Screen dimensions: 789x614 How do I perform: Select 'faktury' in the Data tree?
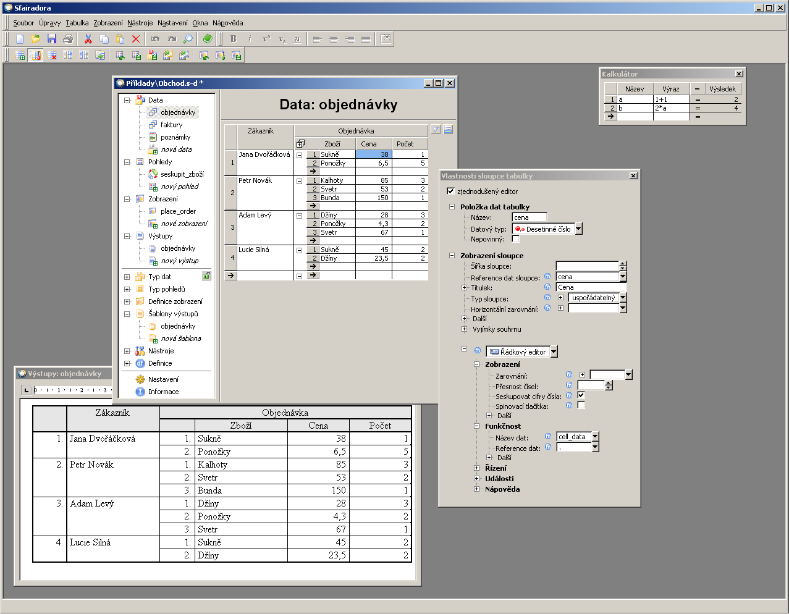[171, 125]
